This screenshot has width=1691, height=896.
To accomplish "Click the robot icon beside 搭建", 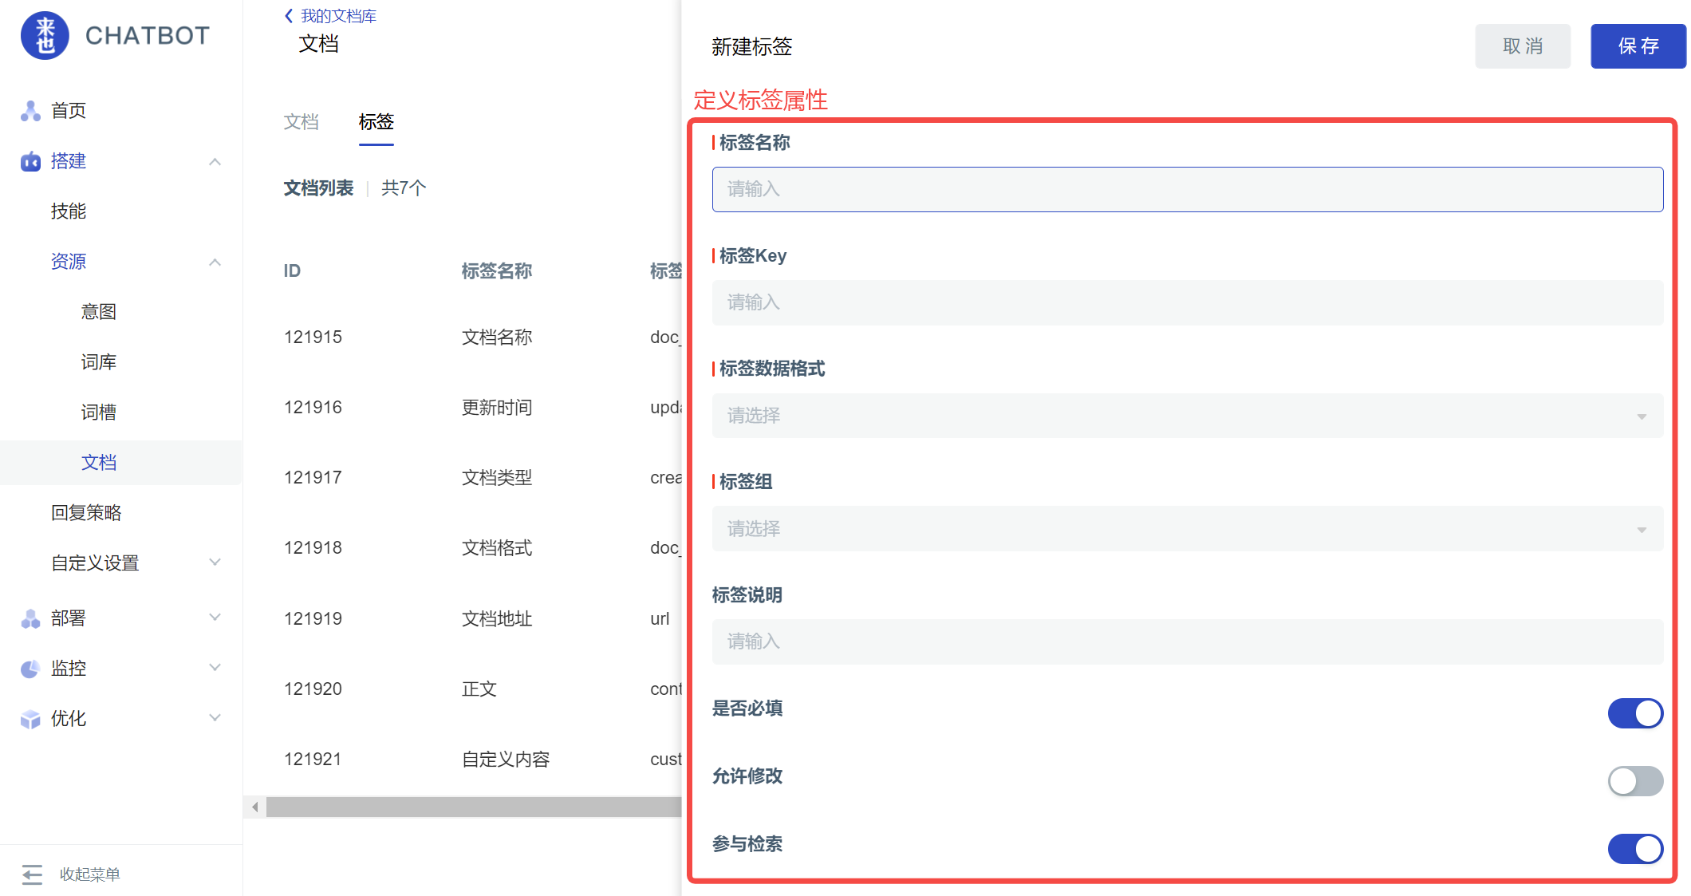I will click(x=30, y=162).
